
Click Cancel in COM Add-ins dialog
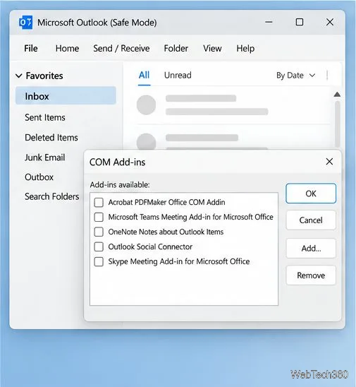coord(311,220)
